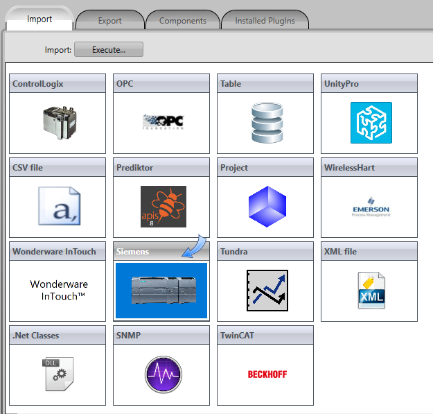Choose the TwinCAT Beckhoff logo
This screenshot has height=414, width=433.
click(267, 374)
